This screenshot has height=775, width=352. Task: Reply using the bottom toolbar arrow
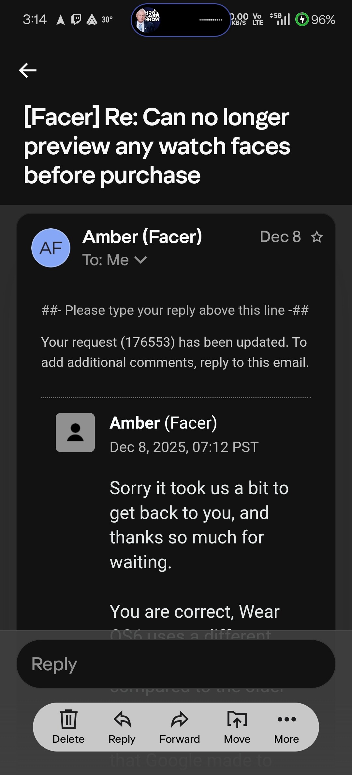coord(122,727)
